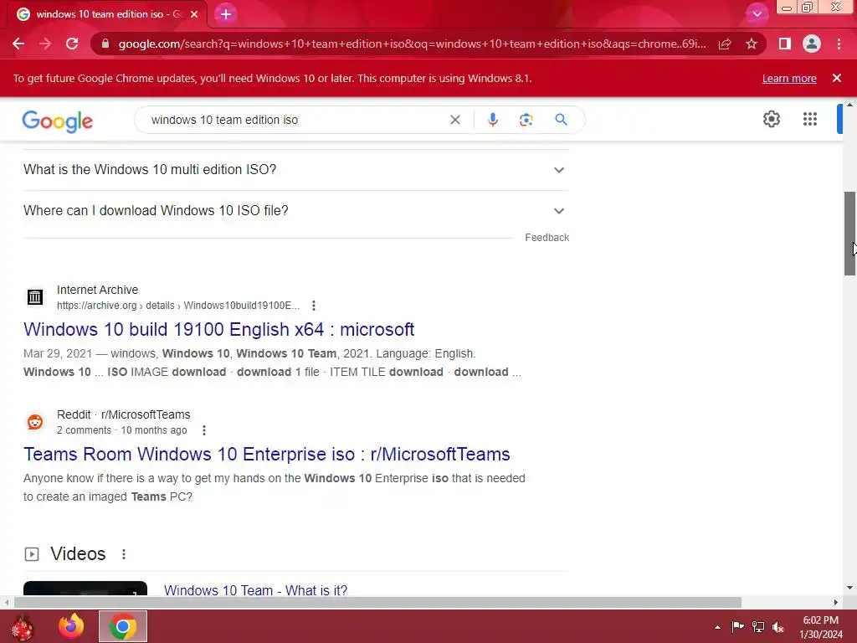Viewport: 857px width, 643px height.
Task: Click the Reddit r/MicrosoftTeams source label
Action: pyautogui.click(x=124, y=414)
